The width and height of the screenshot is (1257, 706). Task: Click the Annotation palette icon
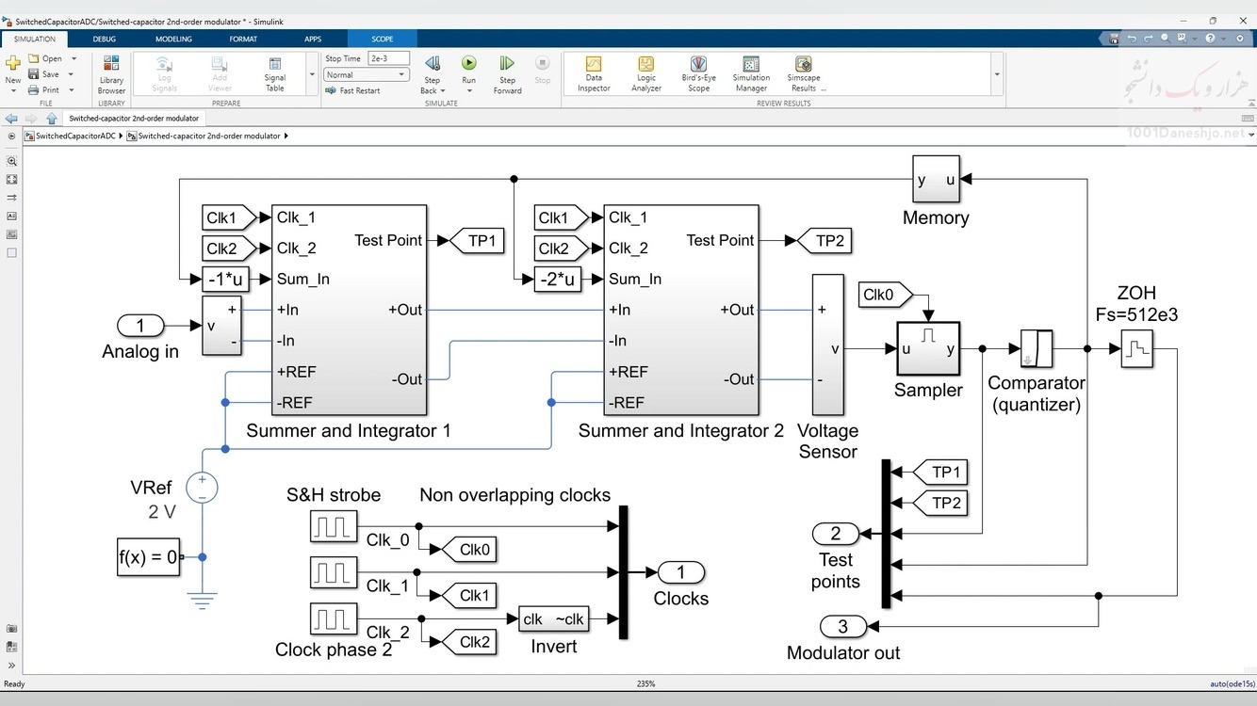[11, 216]
